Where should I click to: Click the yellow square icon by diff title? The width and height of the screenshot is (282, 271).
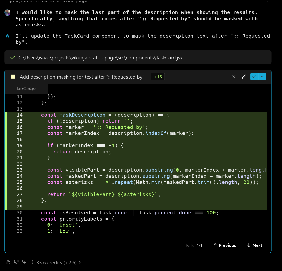pyautogui.click(x=13, y=77)
